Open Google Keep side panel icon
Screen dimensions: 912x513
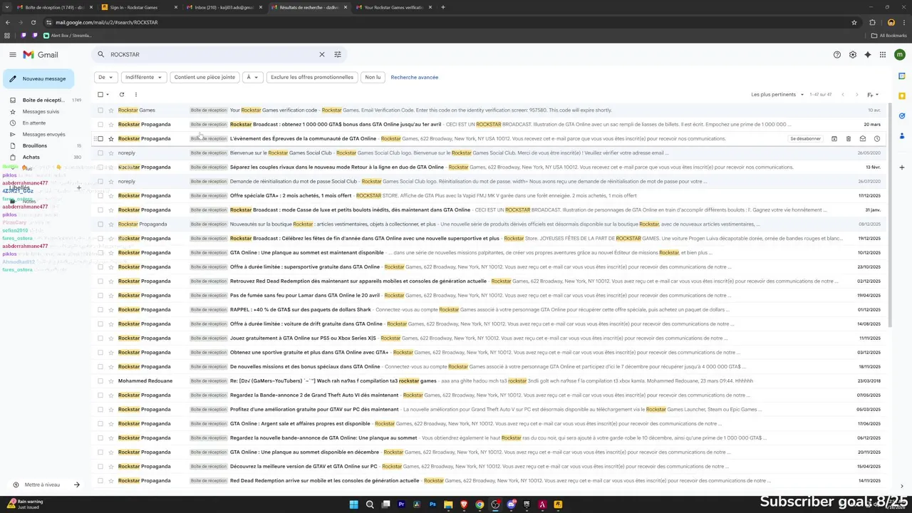pyautogui.click(x=902, y=96)
